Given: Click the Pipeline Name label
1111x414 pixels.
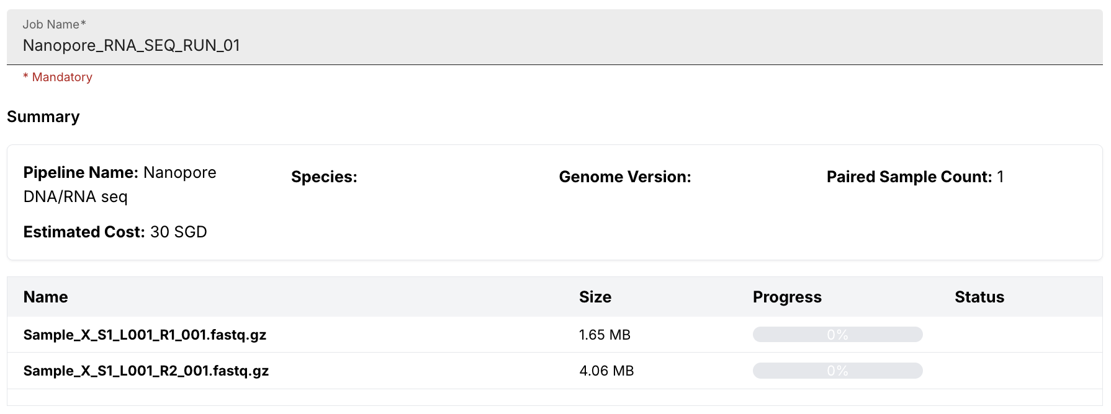Looking at the screenshot, I should tap(81, 172).
